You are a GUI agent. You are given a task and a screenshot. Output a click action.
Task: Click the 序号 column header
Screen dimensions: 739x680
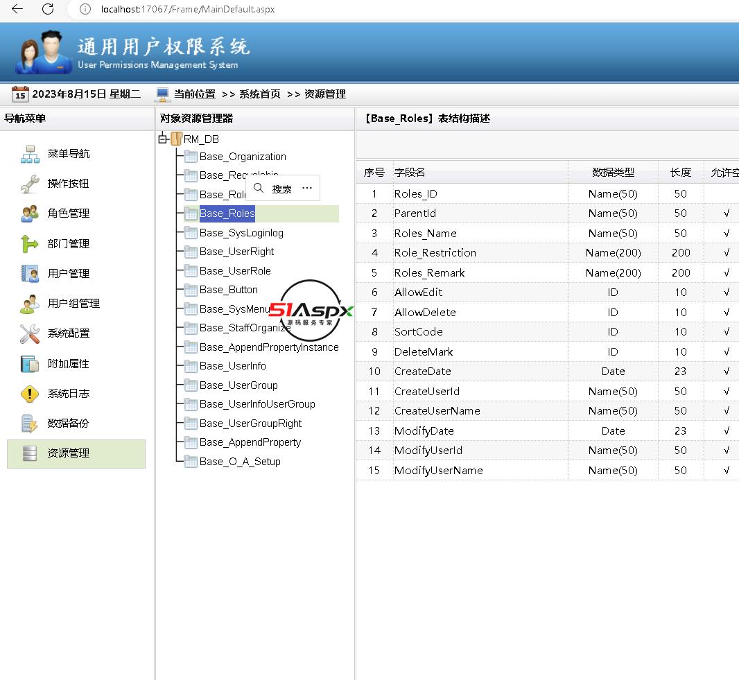374,173
